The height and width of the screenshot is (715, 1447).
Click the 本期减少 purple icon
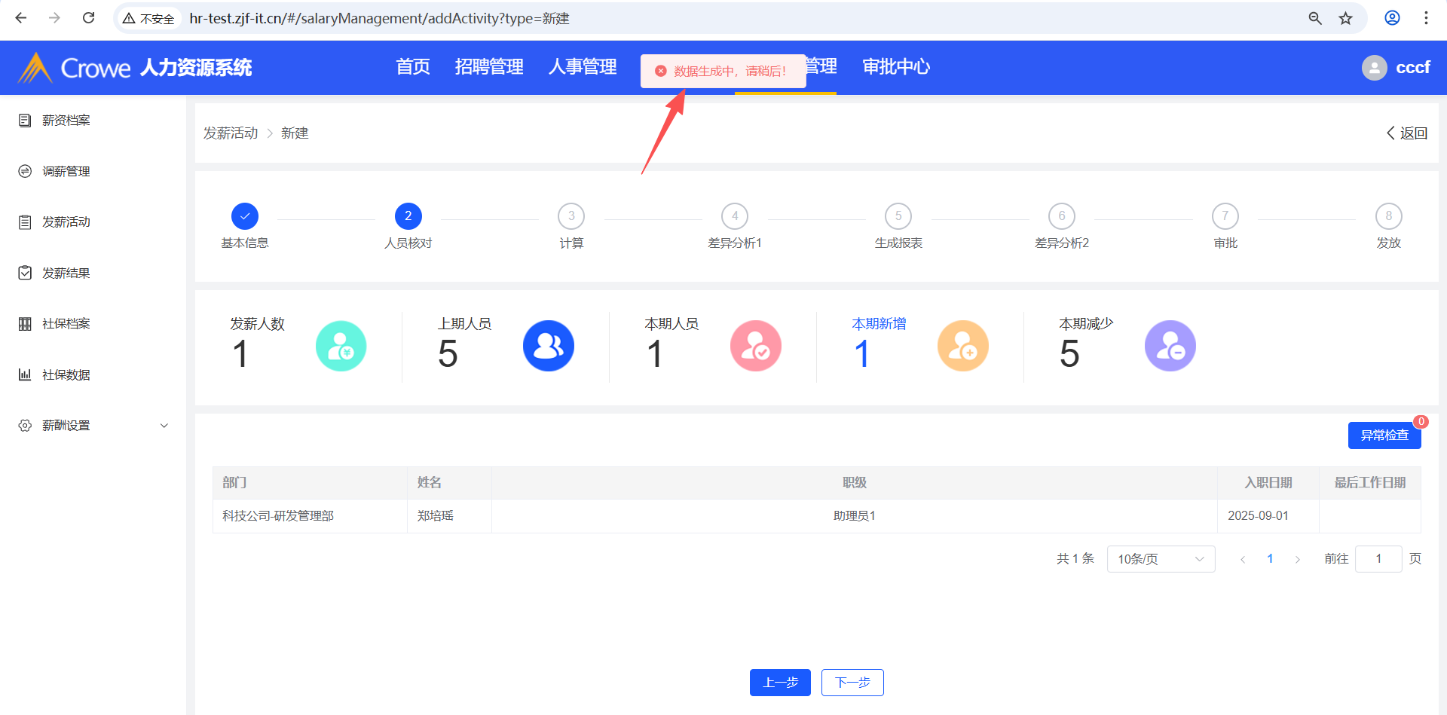(x=1170, y=346)
